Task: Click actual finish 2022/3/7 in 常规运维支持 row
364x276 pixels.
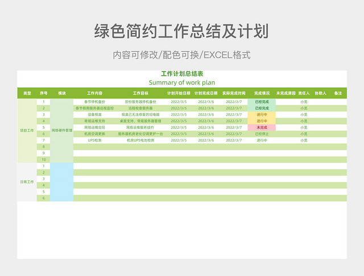Action: point(234,121)
